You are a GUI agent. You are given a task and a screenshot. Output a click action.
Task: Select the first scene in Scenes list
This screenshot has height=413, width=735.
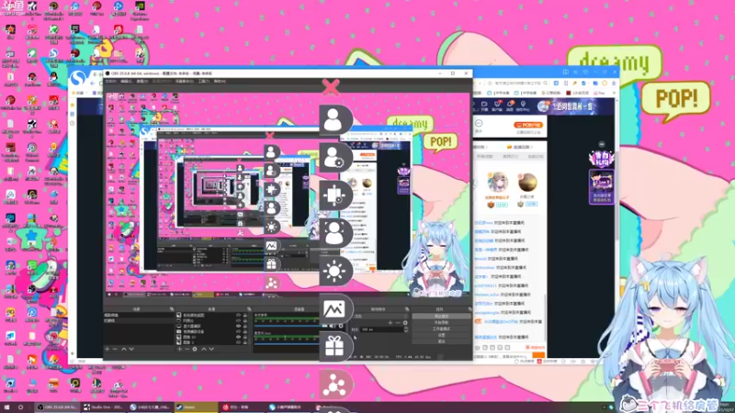[139, 315]
